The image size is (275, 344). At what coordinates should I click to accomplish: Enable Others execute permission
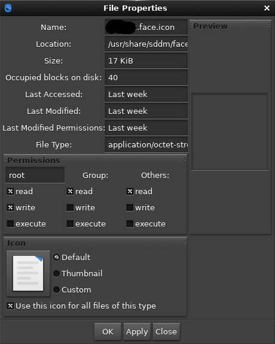pos(130,224)
